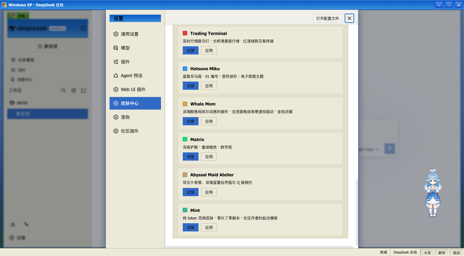Click the gear icon beside 通用设置
464x256 pixels.
click(116, 34)
